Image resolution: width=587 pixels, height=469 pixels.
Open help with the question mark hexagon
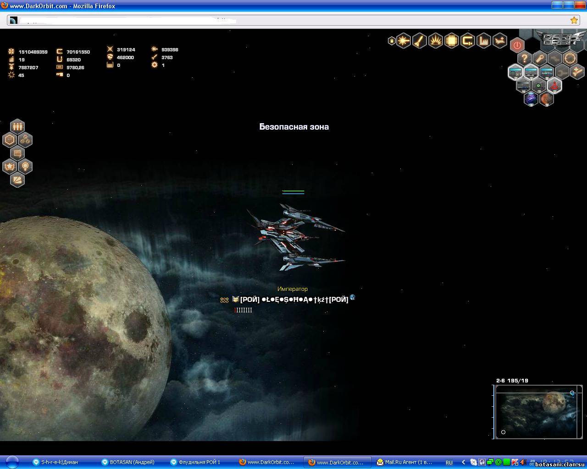(x=524, y=58)
